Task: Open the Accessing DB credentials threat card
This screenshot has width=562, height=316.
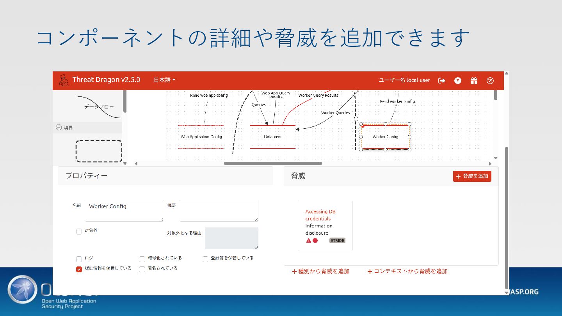Action: point(325,225)
